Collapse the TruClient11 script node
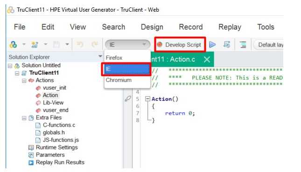 (17, 73)
